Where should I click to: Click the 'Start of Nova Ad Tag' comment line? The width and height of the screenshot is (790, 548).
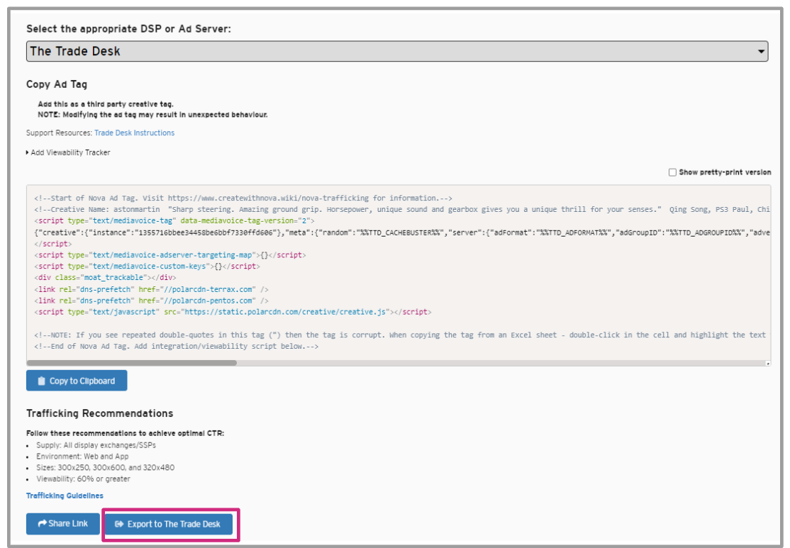coord(243,198)
